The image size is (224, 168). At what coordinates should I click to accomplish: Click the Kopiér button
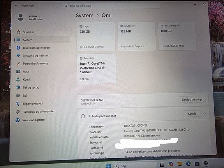pyautogui.click(x=192, y=114)
